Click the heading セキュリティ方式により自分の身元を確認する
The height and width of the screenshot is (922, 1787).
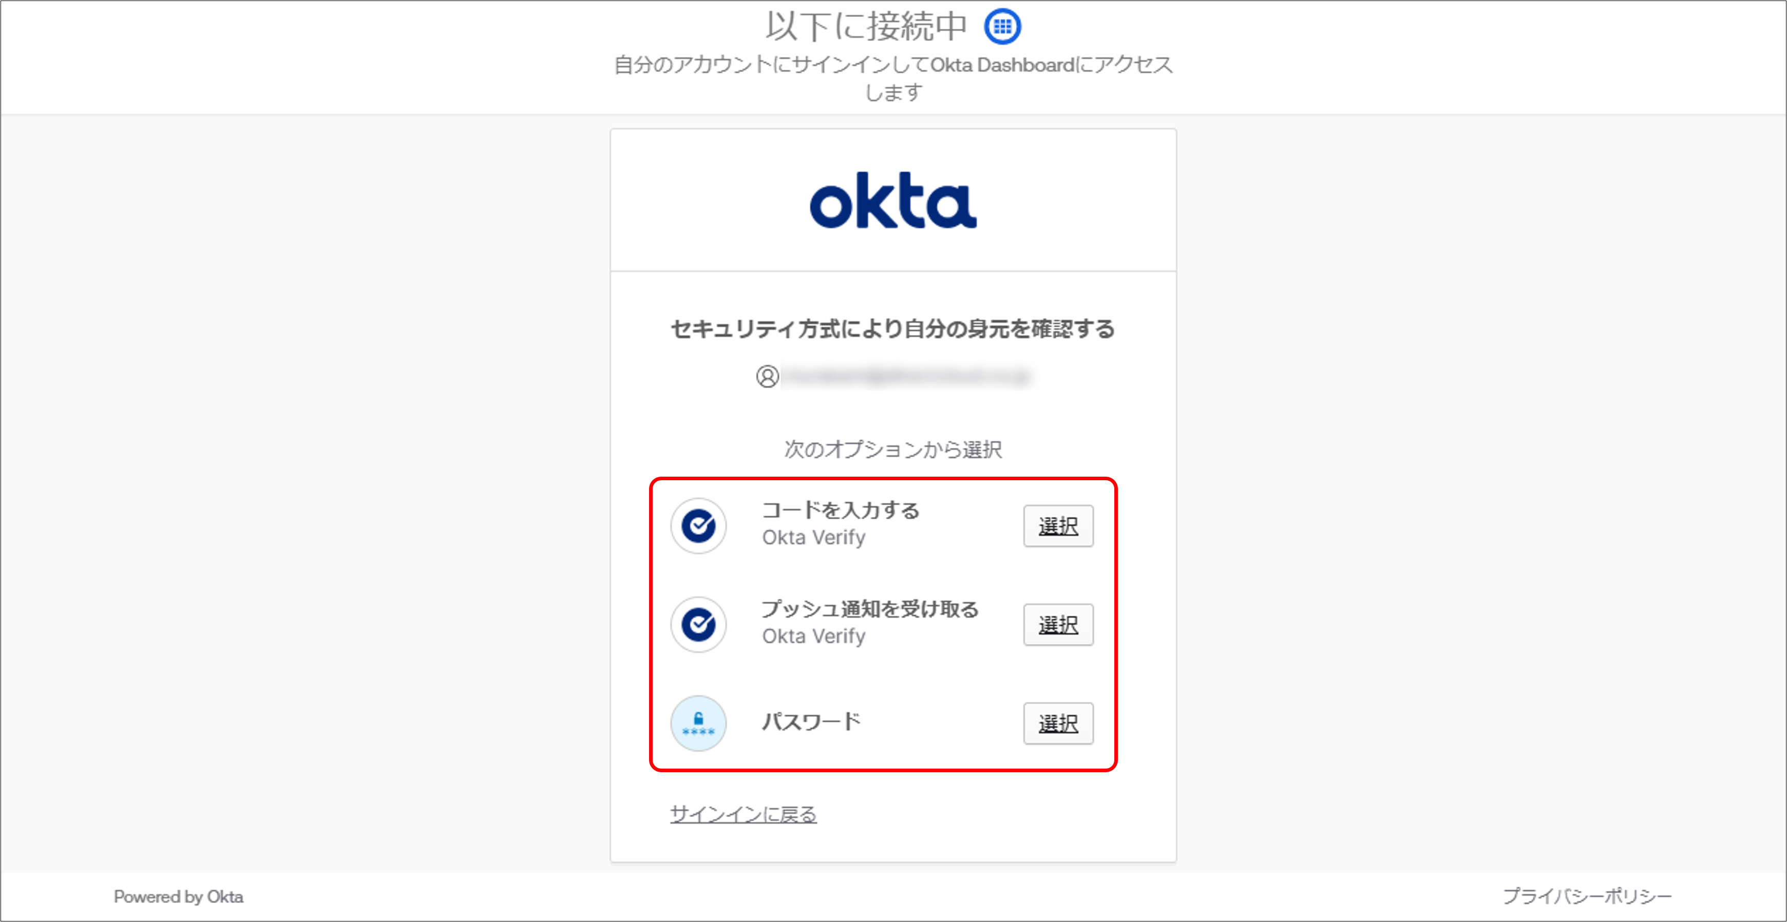coord(893,330)
